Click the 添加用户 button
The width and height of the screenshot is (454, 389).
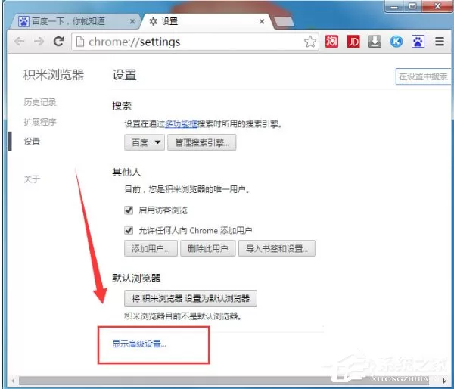(151, 248)
